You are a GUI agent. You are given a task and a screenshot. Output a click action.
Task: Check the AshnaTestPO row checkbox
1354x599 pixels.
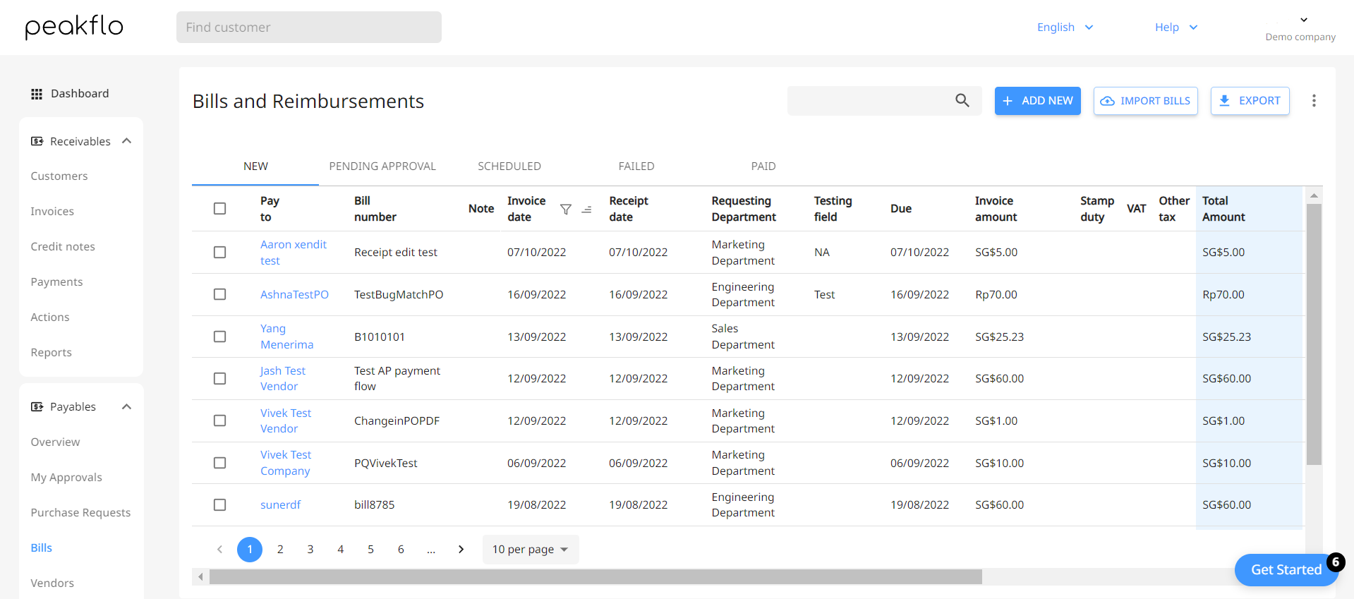point(220,294)
